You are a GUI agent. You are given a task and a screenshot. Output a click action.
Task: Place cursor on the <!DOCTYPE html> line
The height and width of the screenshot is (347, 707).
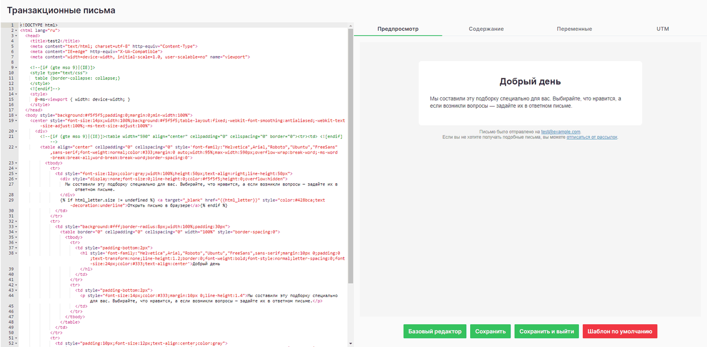pyautogui.click(x=39, y=25)
